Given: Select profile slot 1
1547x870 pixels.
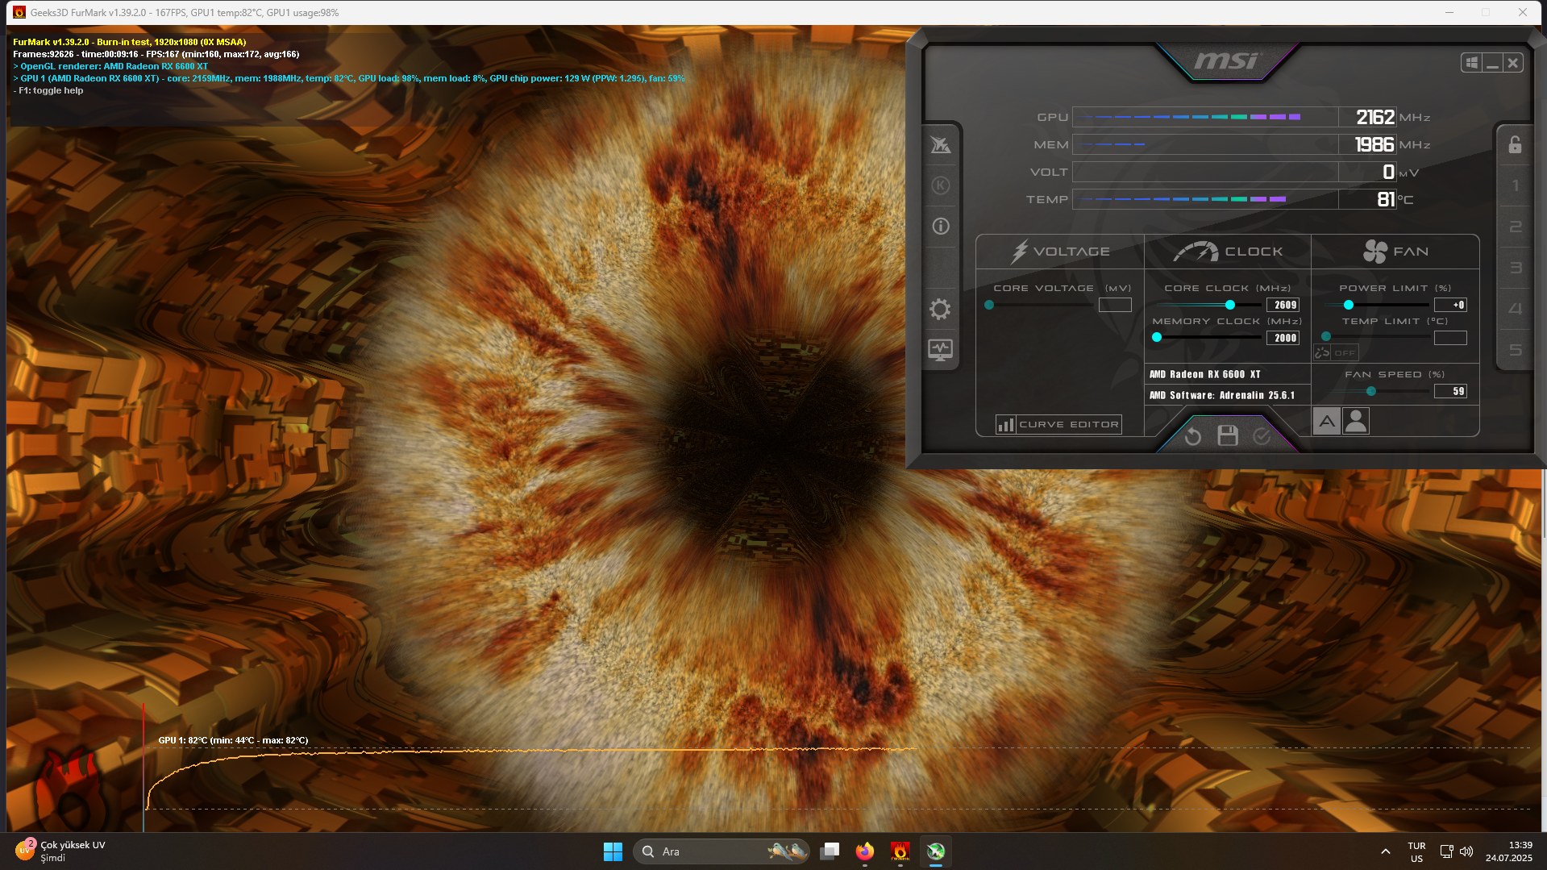Looking at the screenshot, I should pyautogui.click(x=1515, y=186).
